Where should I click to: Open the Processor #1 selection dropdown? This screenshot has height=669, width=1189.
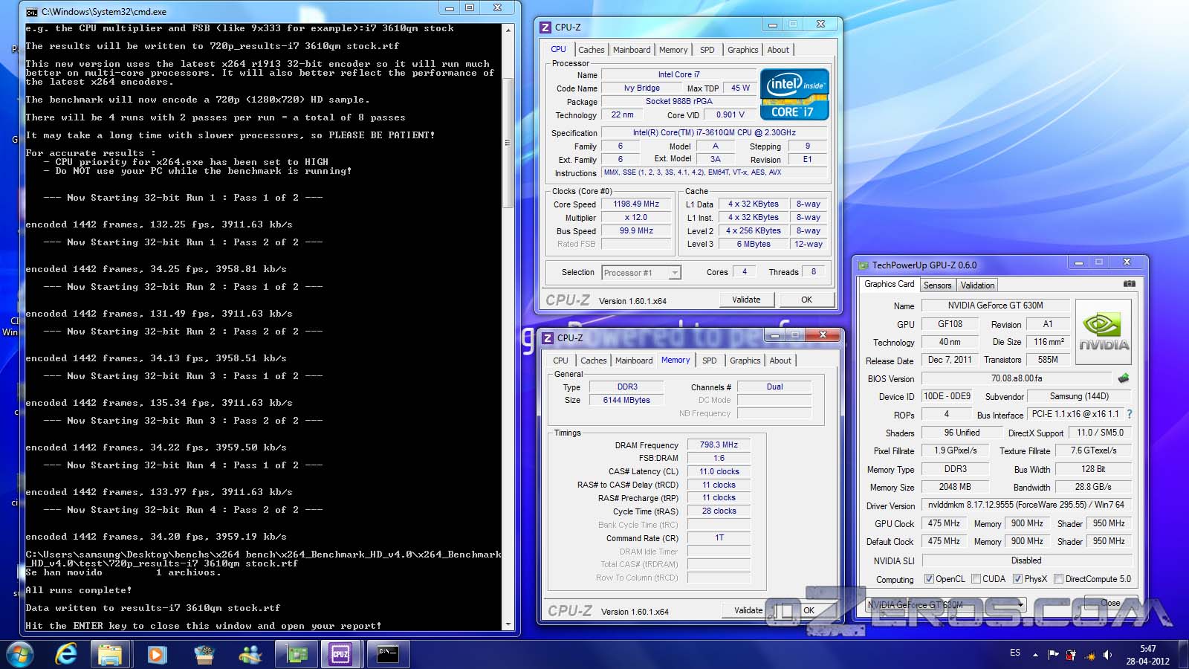641,273
